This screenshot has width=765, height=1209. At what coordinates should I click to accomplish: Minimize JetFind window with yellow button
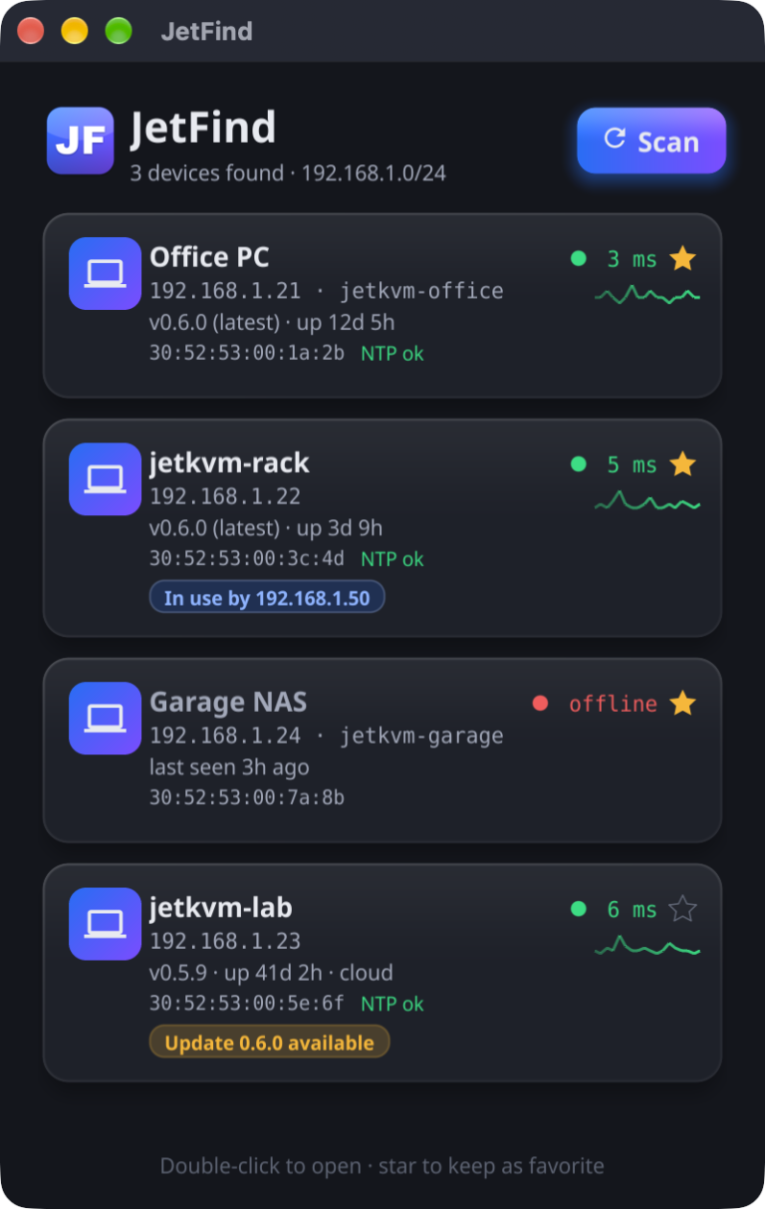click(x=75, y=31)
